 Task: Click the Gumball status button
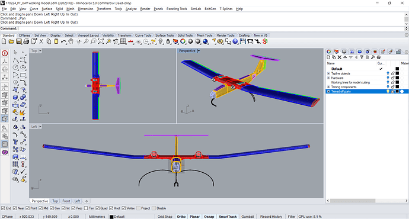click(x=248, y=217)
